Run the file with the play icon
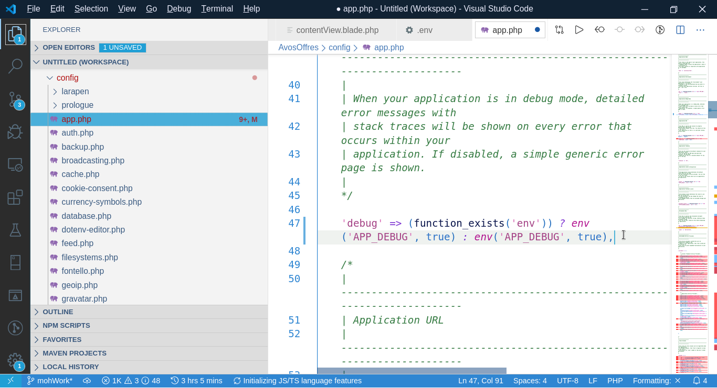717x388 pixels. [x=579, y=30]
